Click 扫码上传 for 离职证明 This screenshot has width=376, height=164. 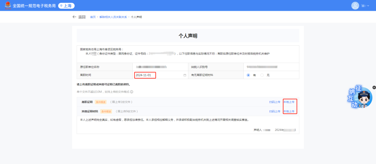tap(274, 102)
